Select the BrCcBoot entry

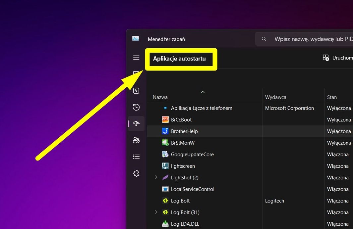(250, 119)
